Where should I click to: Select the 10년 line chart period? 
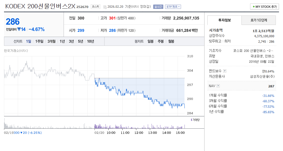(90, 41)
